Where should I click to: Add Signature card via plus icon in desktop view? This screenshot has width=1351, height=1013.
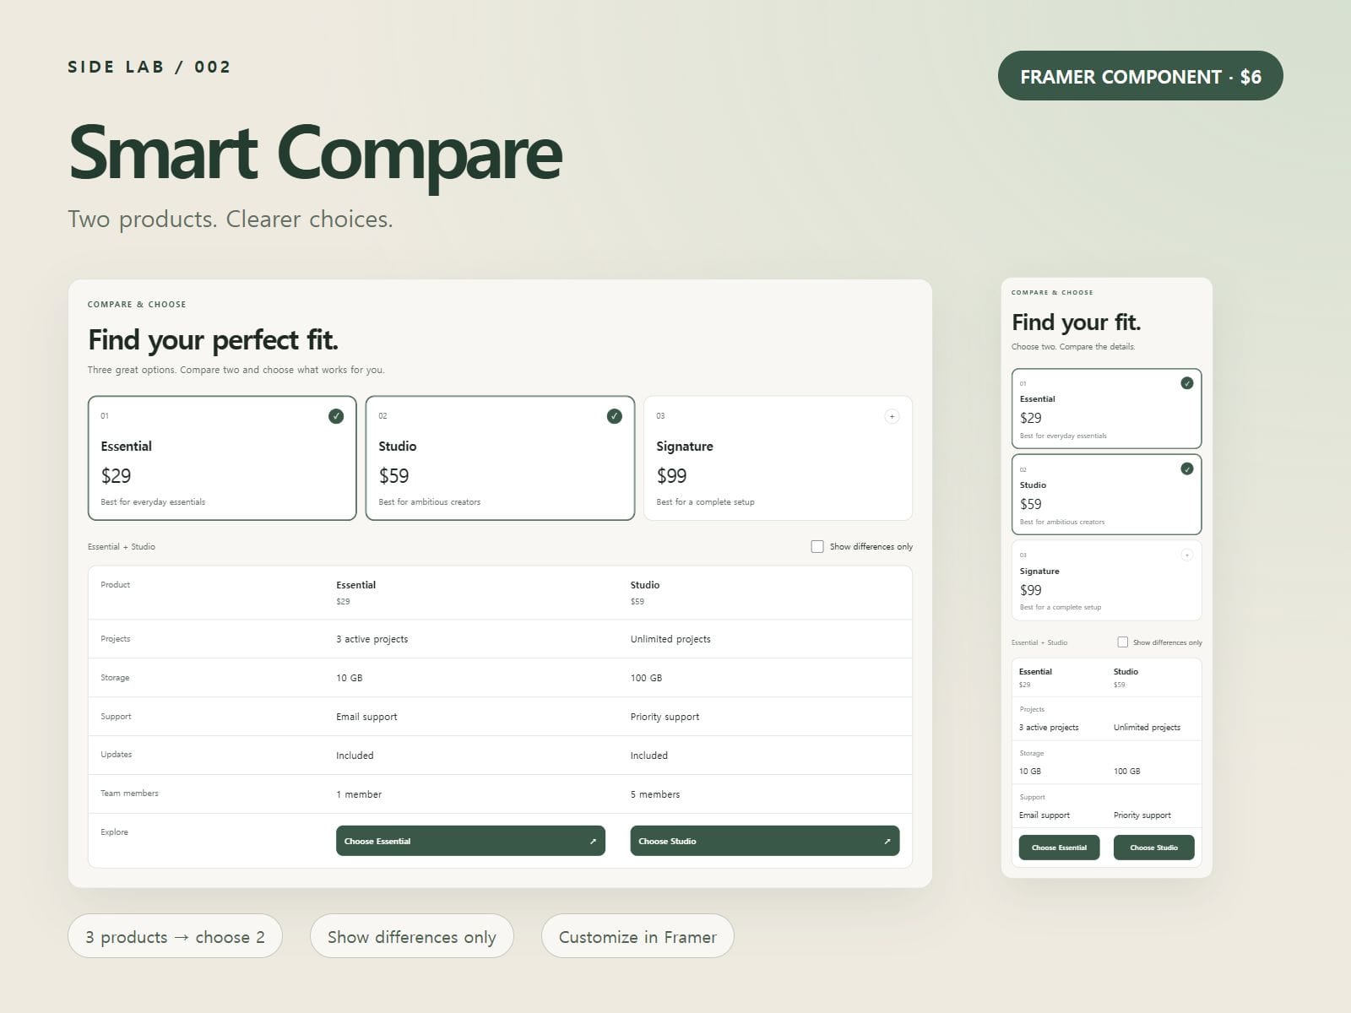tap(892, 416)
